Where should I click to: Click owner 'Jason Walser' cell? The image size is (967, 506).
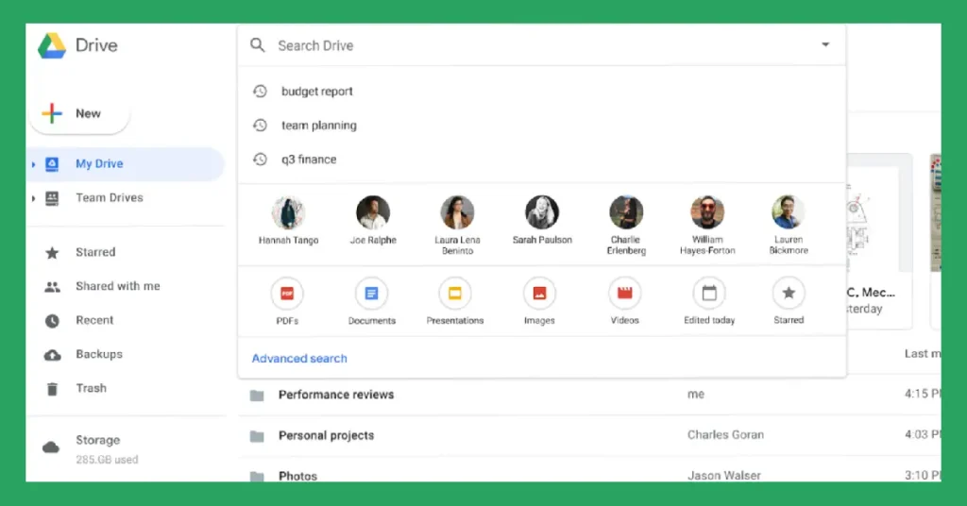(724, 475)
